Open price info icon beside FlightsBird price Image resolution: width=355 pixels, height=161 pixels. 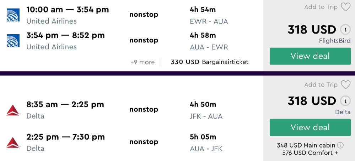tap(344, 29)
